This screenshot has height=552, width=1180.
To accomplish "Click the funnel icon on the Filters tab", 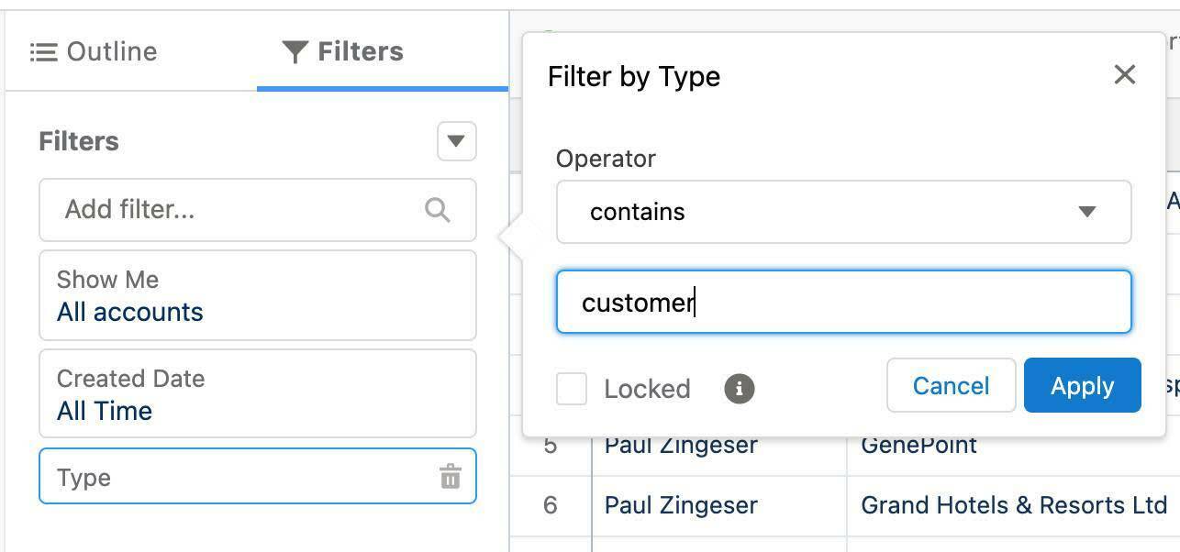I will tap(295, 51).
